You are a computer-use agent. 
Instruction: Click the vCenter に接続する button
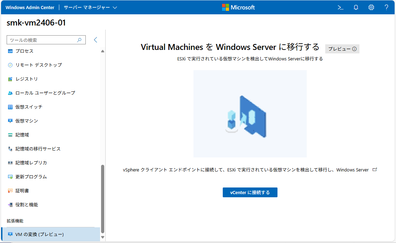pyautogui.click(x=250, y=192)
